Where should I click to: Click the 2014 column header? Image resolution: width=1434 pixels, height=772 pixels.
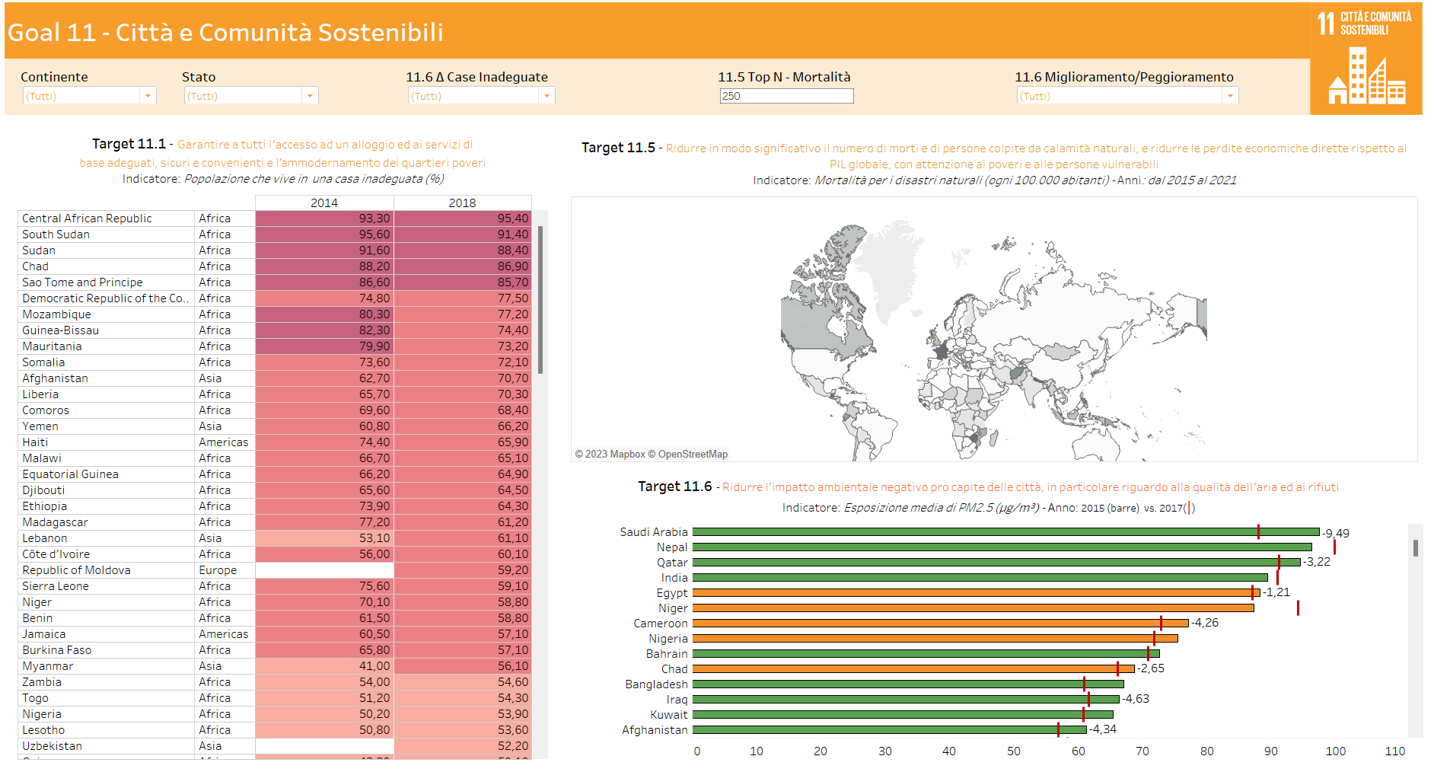[324, 203]
